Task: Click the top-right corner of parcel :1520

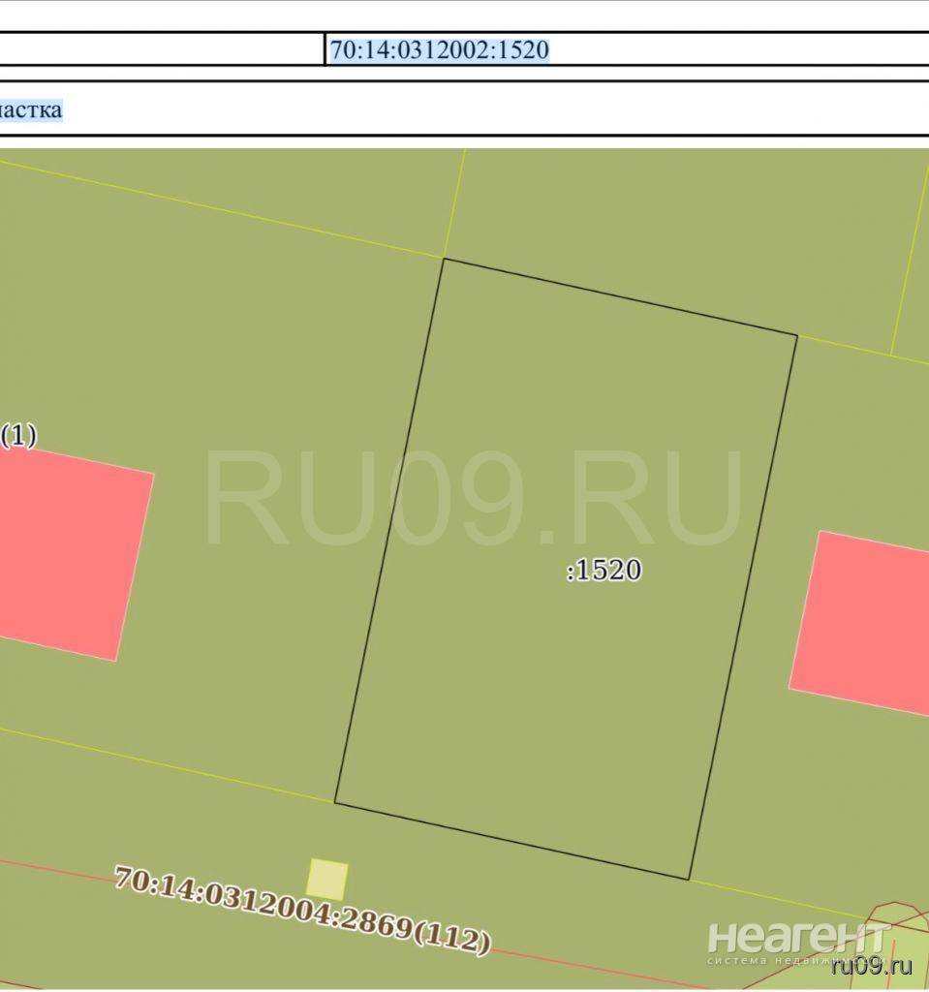Action: point(796,335)
